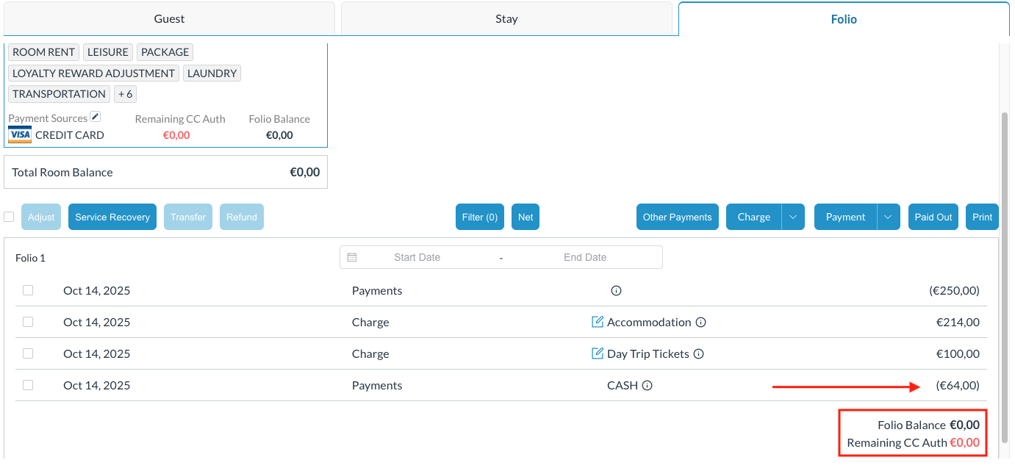Screen dimensions: 1015x471
Task: Expand the + 6 more categories tag
Action: 125,94
